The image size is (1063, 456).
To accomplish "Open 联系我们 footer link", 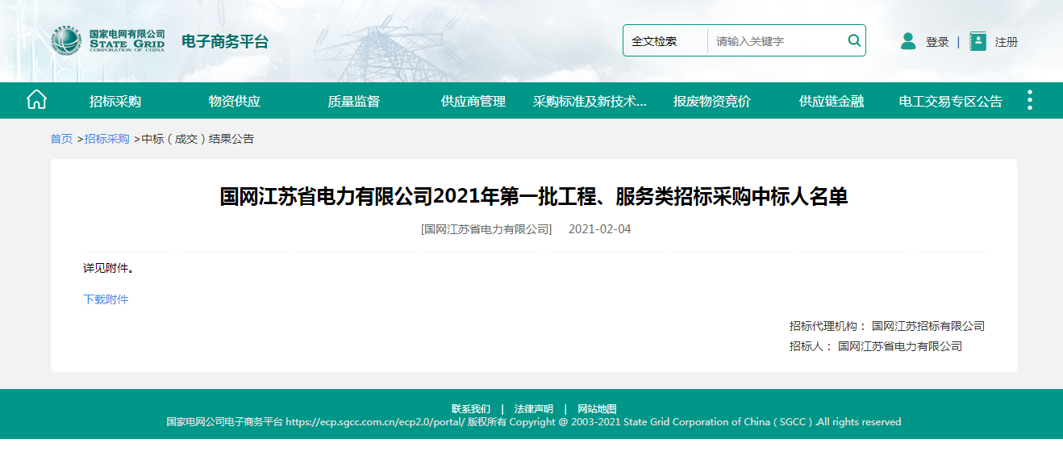I will pyautogui.click(x=470, y=409).
